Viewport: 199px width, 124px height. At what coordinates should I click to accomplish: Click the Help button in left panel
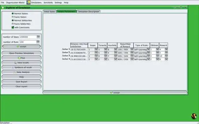(x=21, y=77)
